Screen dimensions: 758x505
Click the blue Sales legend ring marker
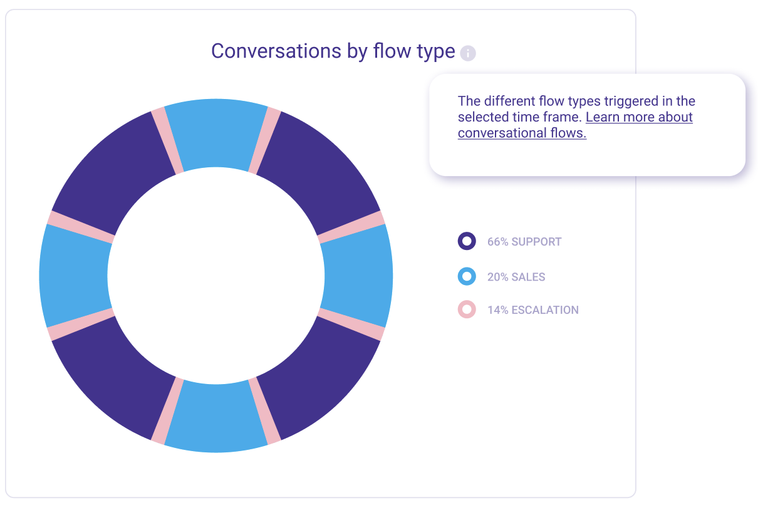point(467,276)
